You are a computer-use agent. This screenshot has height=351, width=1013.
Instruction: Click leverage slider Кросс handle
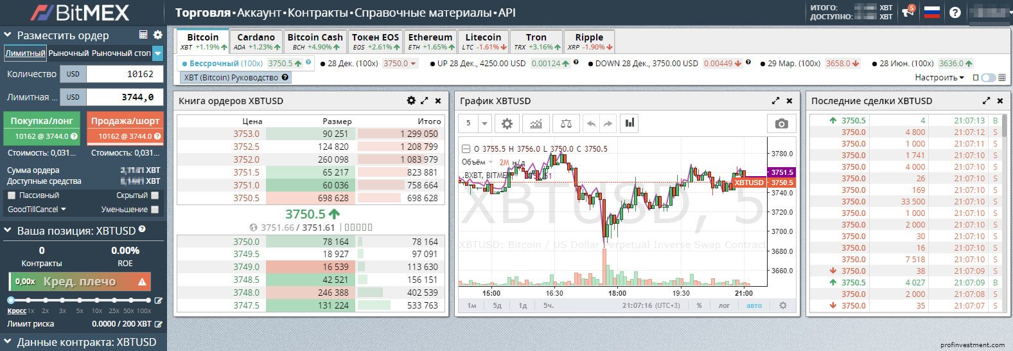click(11, 300)
